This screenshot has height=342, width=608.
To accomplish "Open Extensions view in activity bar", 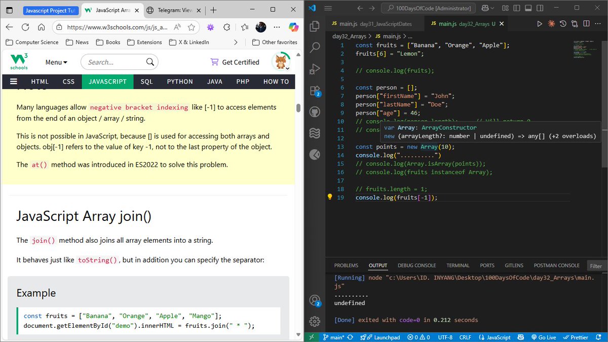I will click(315, 91).
